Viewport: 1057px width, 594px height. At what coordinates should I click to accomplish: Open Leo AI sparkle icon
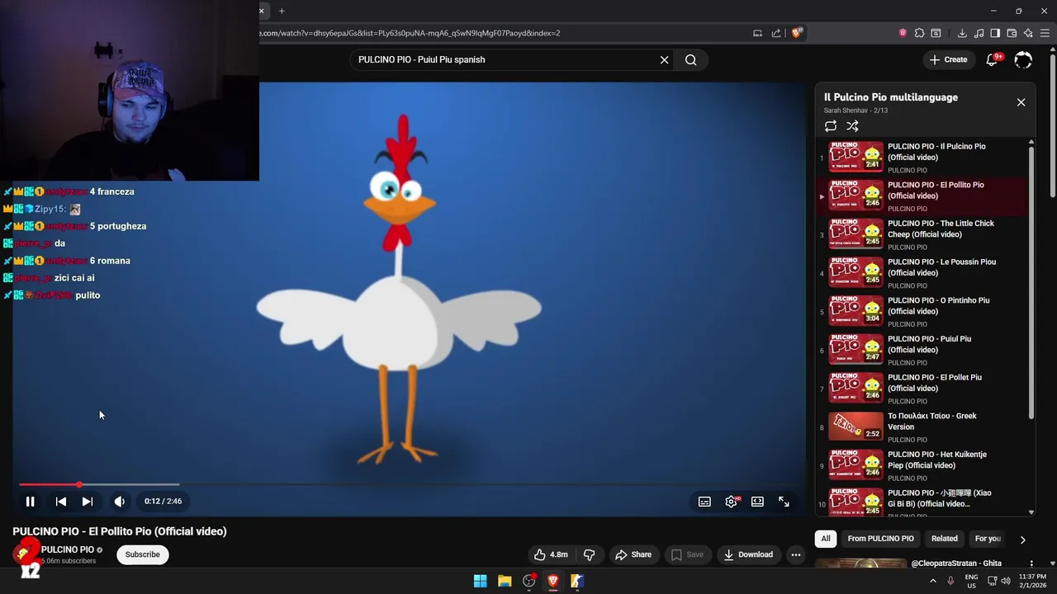point(1028,33)
